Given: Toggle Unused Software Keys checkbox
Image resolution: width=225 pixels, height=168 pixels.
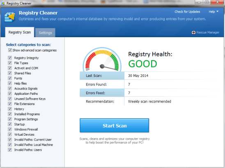Looking at the screenshot, I should pyautogui.click(x=10, y=99).
